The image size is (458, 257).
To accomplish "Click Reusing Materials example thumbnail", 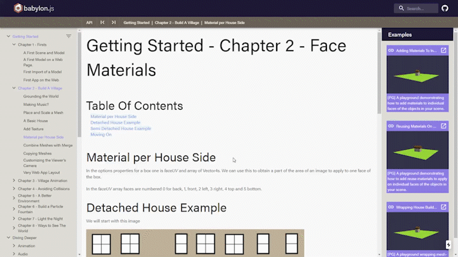I will click(x=417, y=150).
